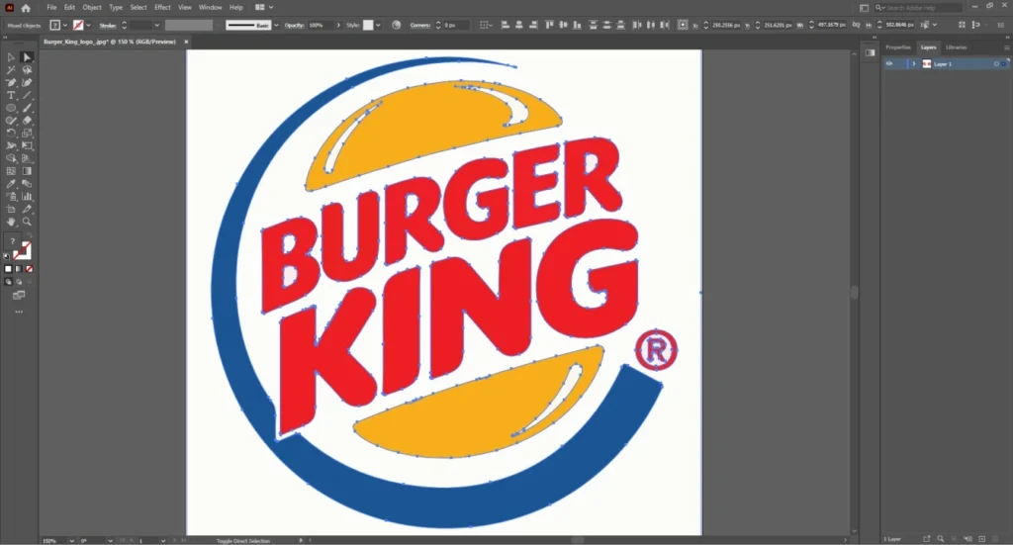Switch to the Properties tab
The width and height of the screenshot is (1013, 545).
click(898, 47)
